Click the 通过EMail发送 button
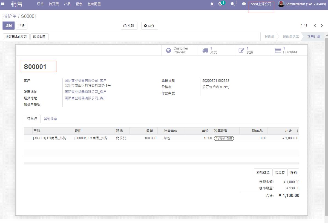 16,37
